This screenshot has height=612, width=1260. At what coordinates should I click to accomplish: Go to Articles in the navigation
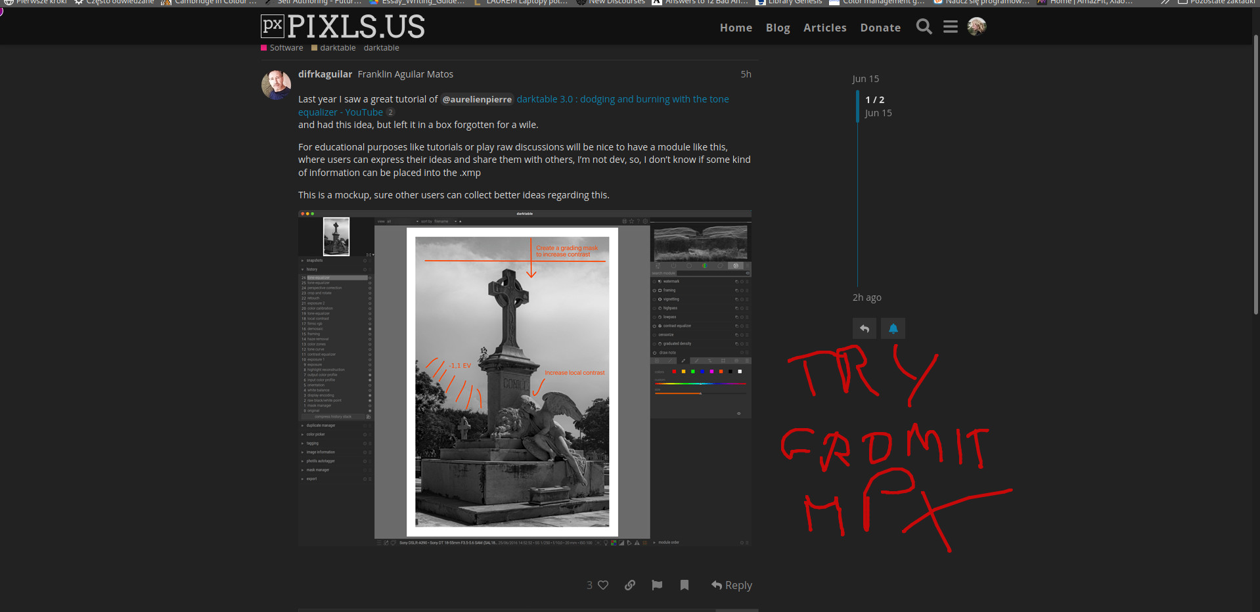click(824, 28)
